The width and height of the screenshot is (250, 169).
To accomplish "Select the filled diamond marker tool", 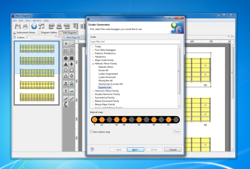I will 72,64.
